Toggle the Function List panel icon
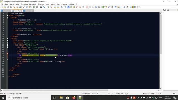 tap(77, 7)
